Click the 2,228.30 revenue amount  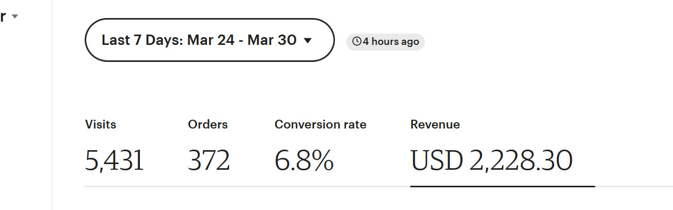click(x=521, y=161)
